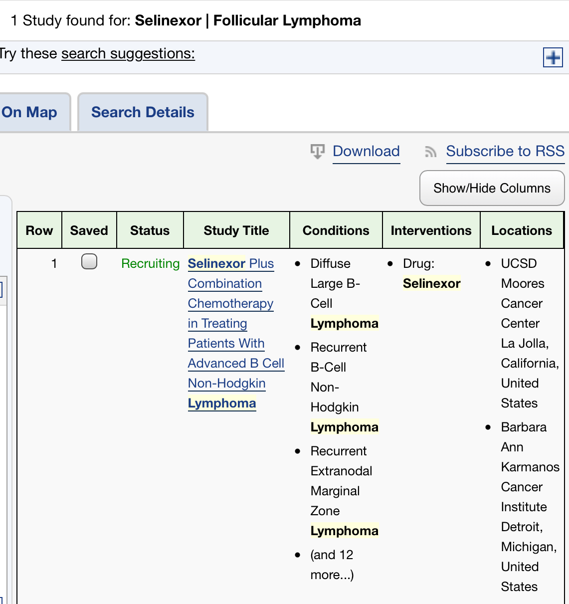This screenshot has height=604, width=569.
Task: Click the Conditions column header
Action: coord(336,230)
